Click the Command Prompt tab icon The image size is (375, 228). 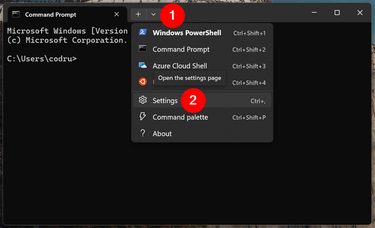click(x=16, y=14)
